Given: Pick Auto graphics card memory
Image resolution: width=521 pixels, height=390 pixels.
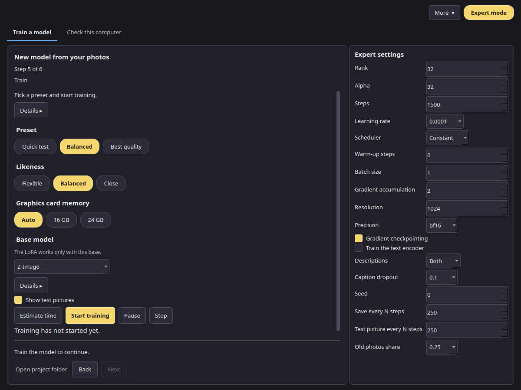Looking at the screenshot, I should coord(28,220).
